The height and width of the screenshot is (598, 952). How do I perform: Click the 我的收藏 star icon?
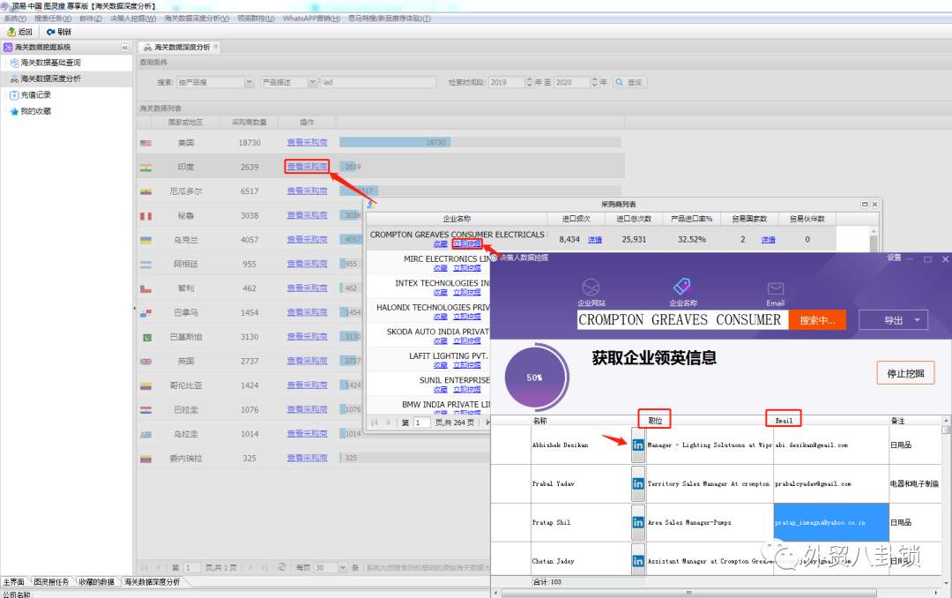tap(15, 111)
